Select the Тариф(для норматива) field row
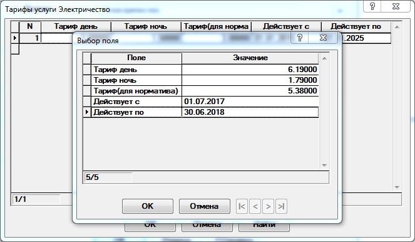This screenshot has height=242, width=415. coord(201,91)
